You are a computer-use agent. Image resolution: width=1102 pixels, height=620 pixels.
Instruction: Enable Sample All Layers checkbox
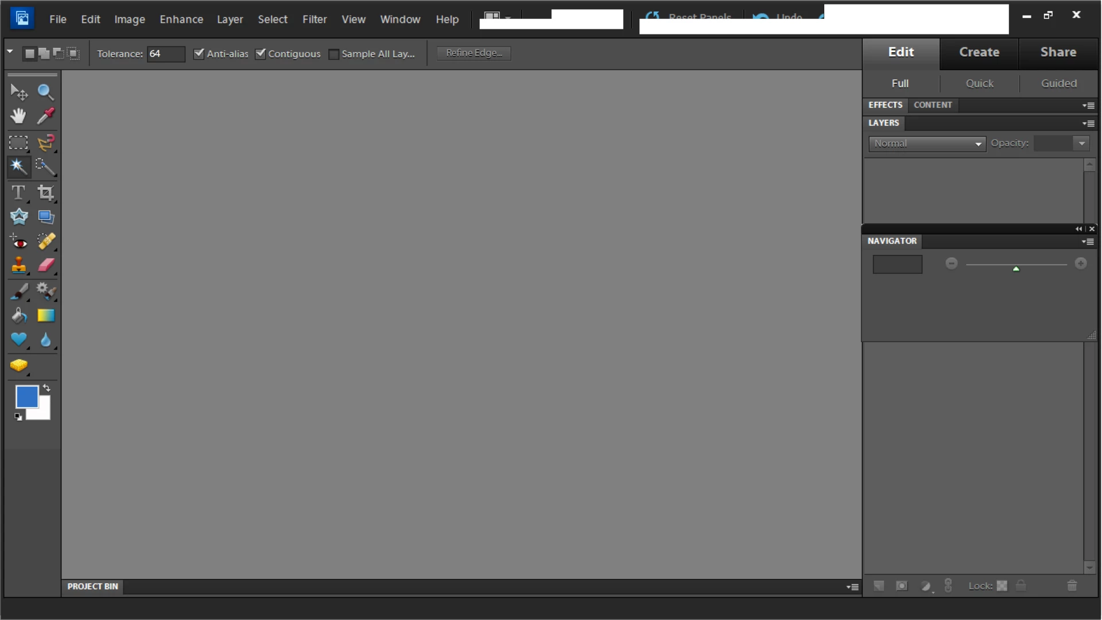pyautogui.click(x=333, y=54)
